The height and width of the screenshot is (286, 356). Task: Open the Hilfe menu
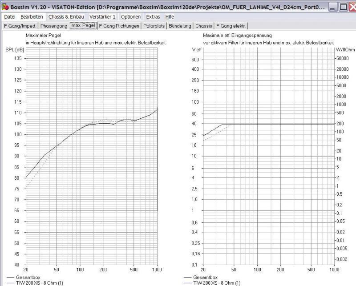coord(170,17)
